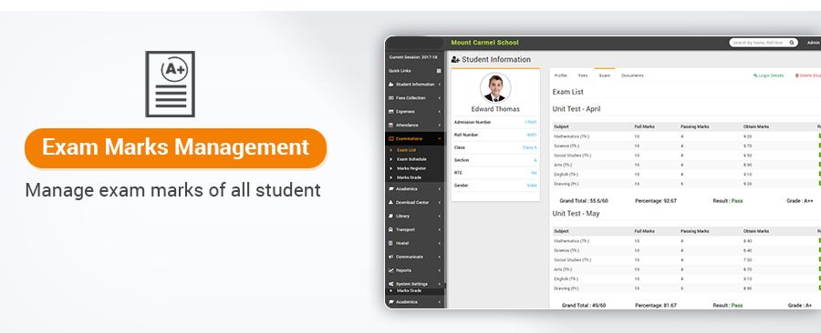This screenshot has width=821, height=333.
Task: Click the Quick Links grid icon
Action: pos(439,71)
